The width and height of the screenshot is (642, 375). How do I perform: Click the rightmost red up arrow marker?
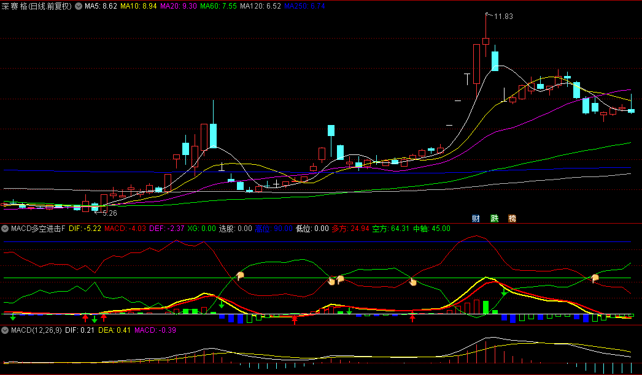pos(412,317)
